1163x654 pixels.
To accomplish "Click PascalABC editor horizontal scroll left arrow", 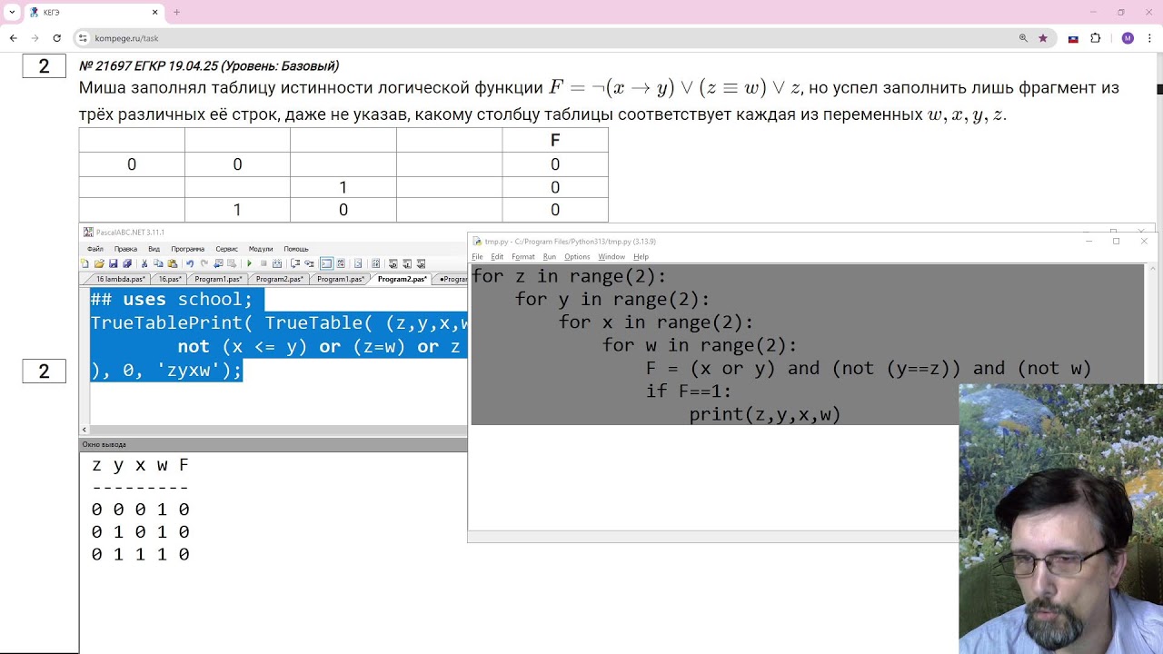I will 84,430.
